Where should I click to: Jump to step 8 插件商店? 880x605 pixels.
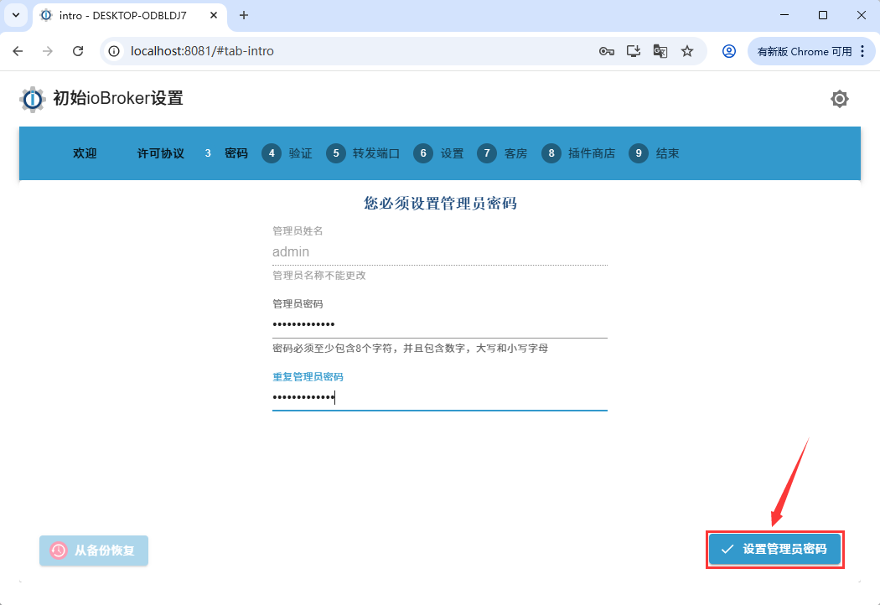point(578,153)
